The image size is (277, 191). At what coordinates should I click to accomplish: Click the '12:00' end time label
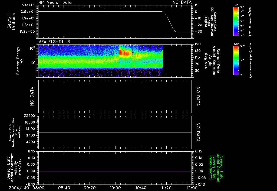click(x=192, y=188)
